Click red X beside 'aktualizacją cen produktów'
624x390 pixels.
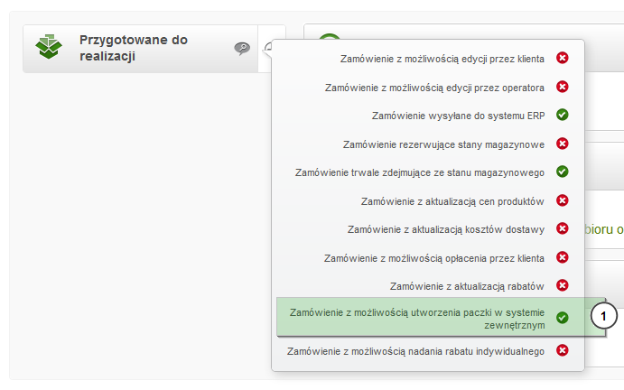562,200
